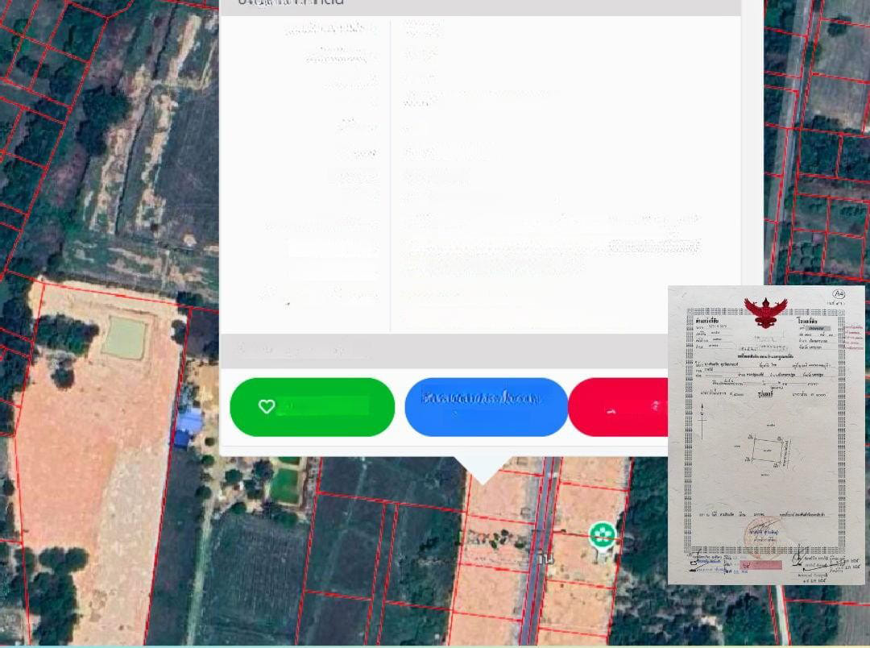Click the red Garuda emblem on deed
This screenshot has height=648, width=870.
pos(764,311)
